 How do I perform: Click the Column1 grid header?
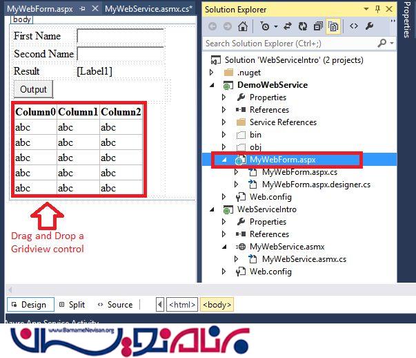[78, 112]
